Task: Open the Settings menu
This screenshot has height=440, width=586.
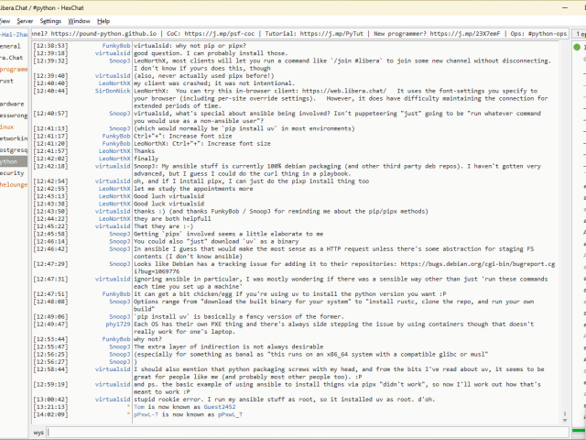Action: tap(51, 20)
